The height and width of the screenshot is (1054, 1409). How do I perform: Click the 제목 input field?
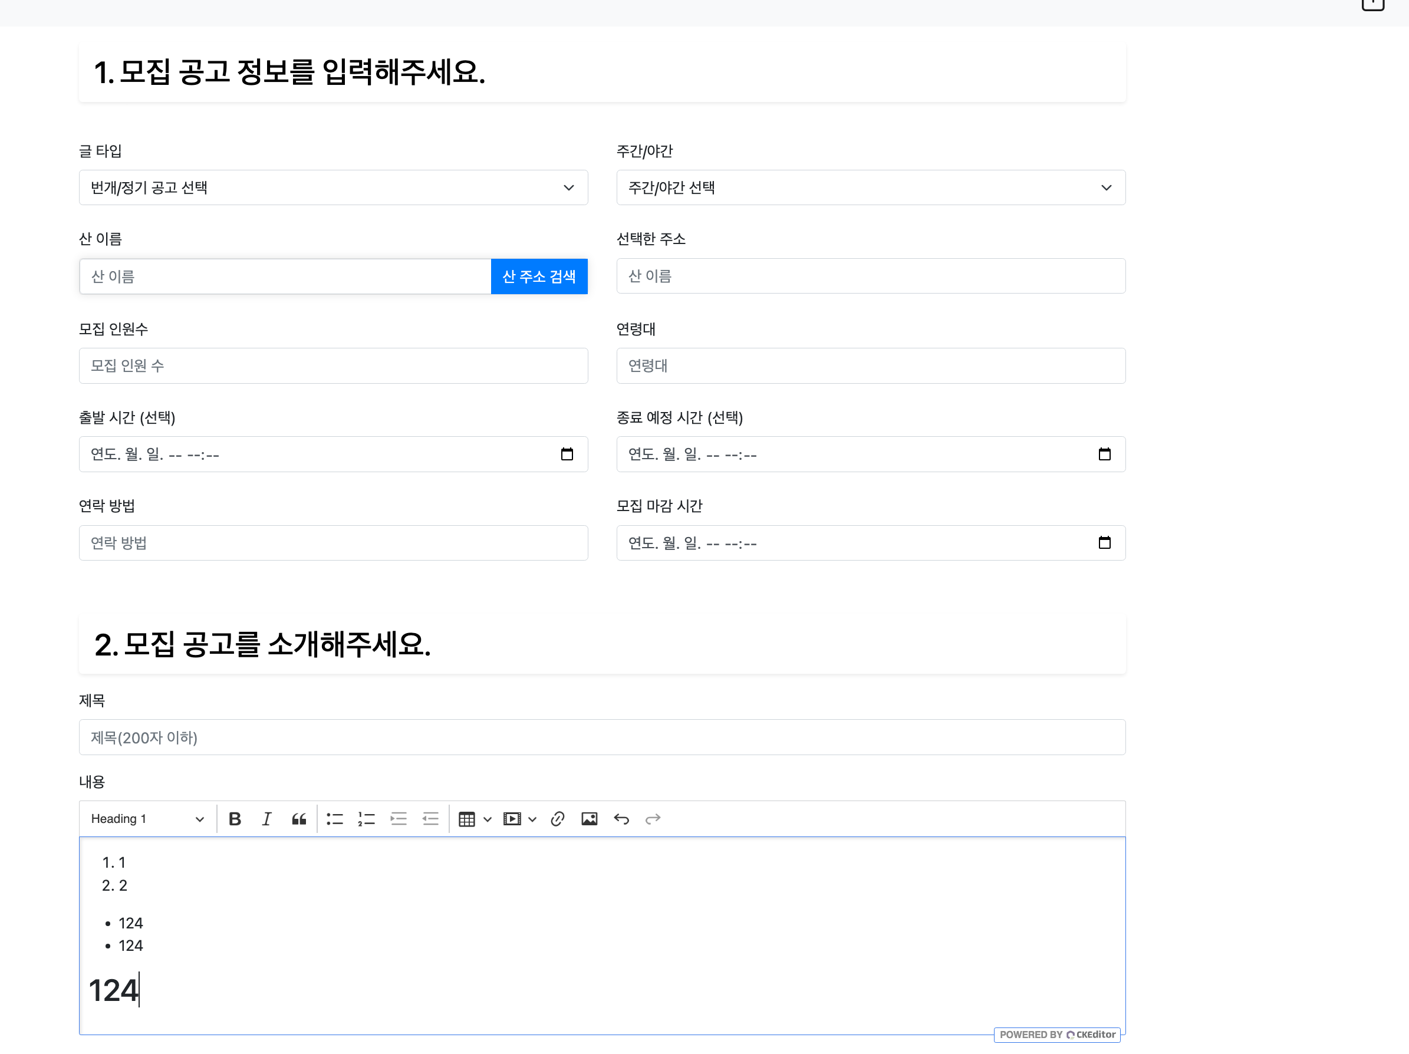click(x=602, y=737)
